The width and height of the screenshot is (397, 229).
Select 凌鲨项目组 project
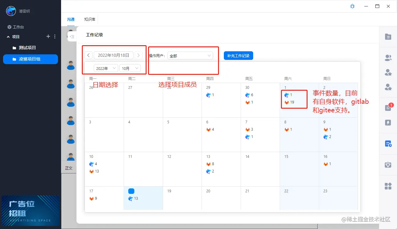coord(31,59)
